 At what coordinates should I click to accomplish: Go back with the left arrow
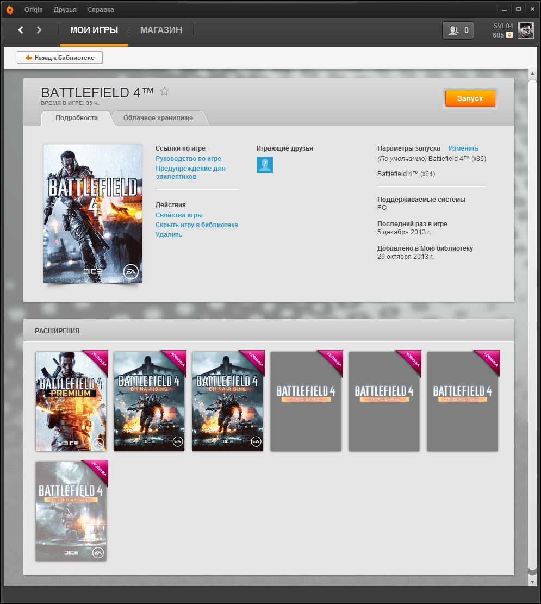point(21,30)
